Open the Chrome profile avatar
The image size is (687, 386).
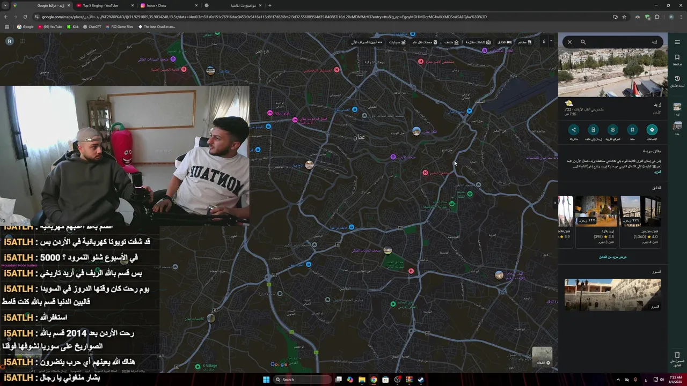pos(671,17)
